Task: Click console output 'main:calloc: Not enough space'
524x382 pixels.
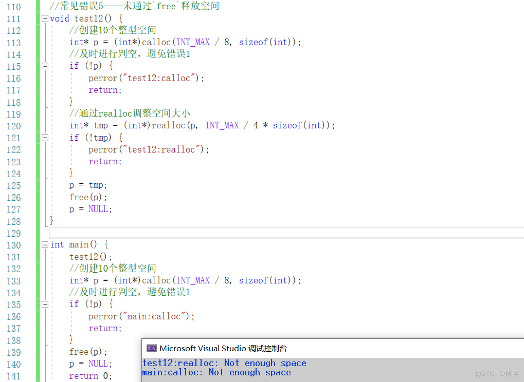Action: [216, 372]
